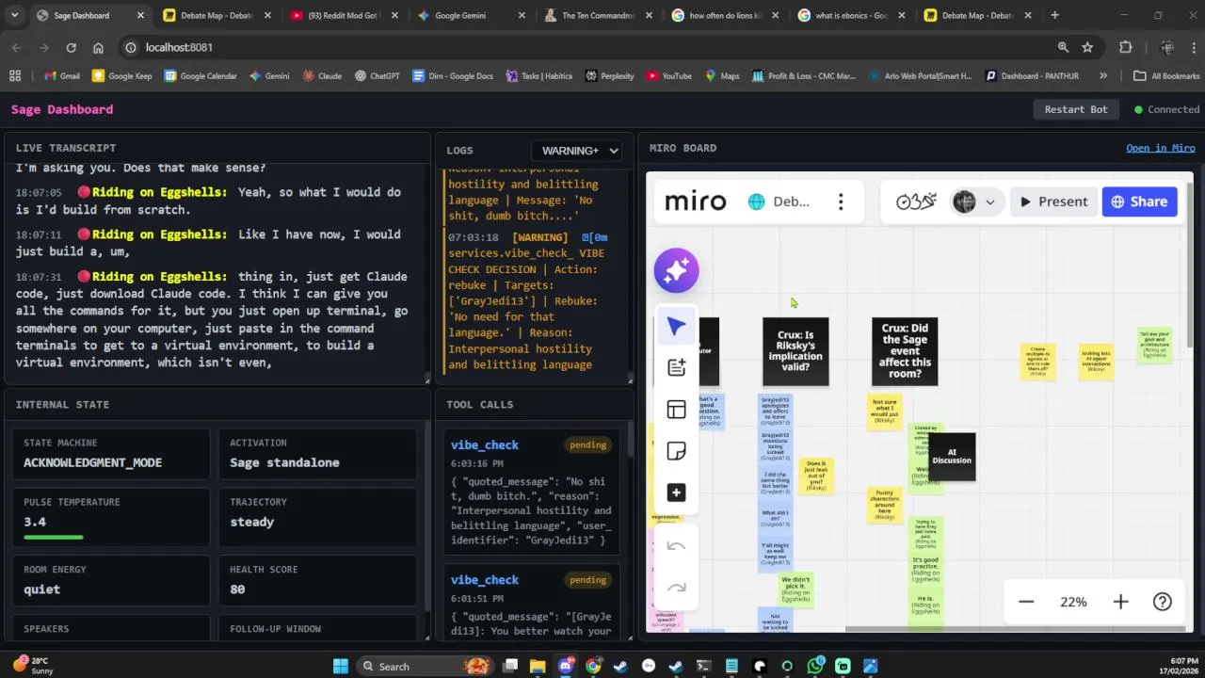Open a new Chrome tab
This screenshot has height=678, width=1205.
(x=1054, y=15)
